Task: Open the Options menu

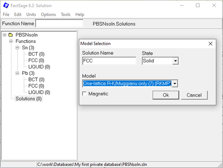Action: (x=48, y=14)
